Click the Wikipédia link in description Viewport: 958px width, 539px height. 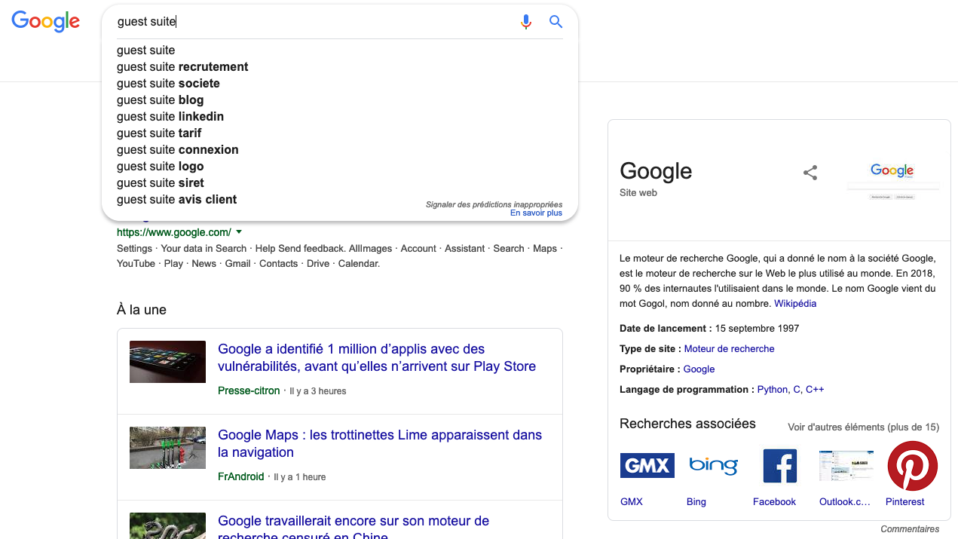(795, 304)
